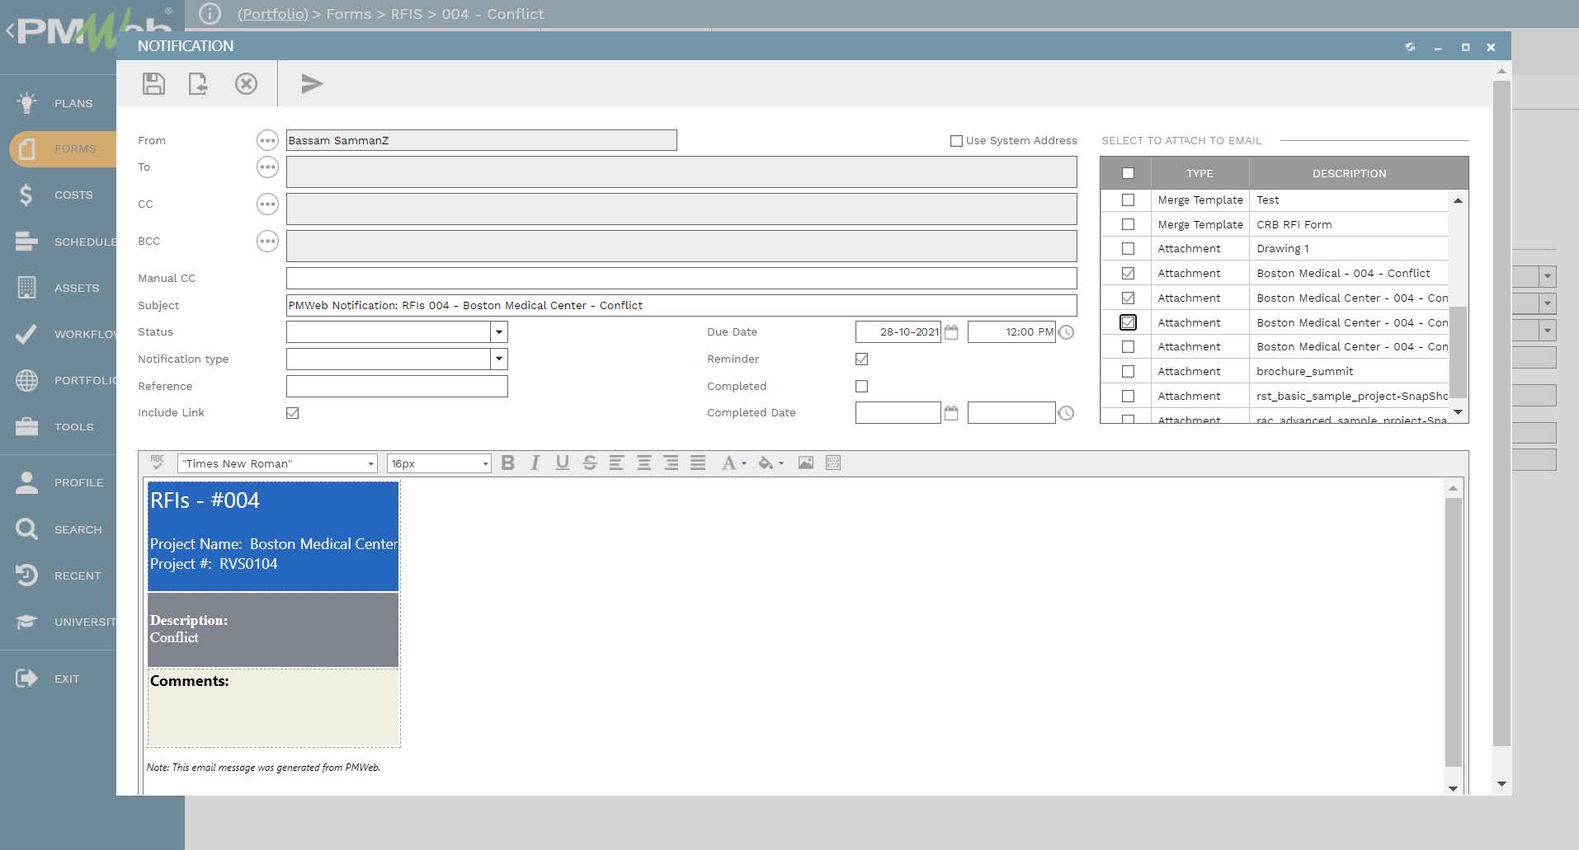Toggle italic formatting
The image size is (1579, 850).
535,463
